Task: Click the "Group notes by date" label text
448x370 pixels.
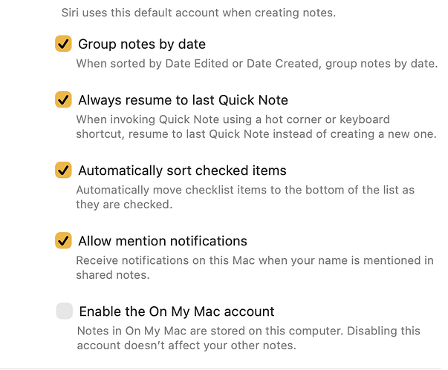Action: click(142, 44)
